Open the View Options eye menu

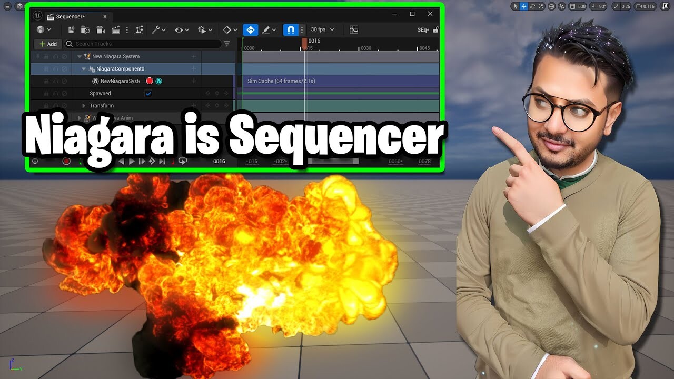tap(179, 30)
